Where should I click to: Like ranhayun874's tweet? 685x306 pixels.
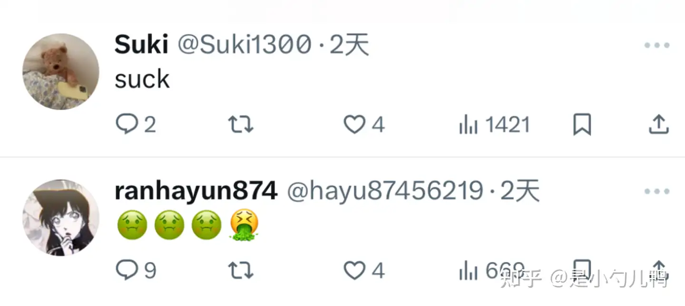click(x=364, y=270)
